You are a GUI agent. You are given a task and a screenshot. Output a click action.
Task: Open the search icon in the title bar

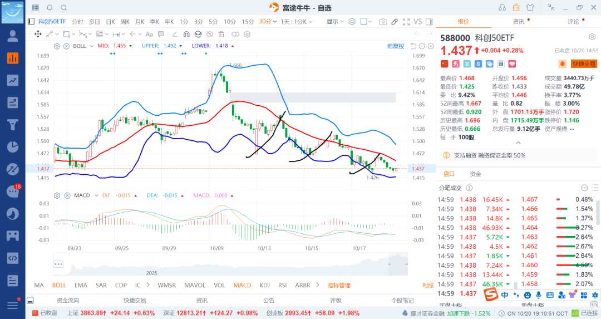(x=63, y=8)
